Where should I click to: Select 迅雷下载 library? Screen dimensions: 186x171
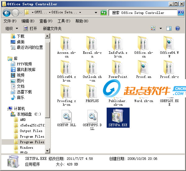click(21, 92)
